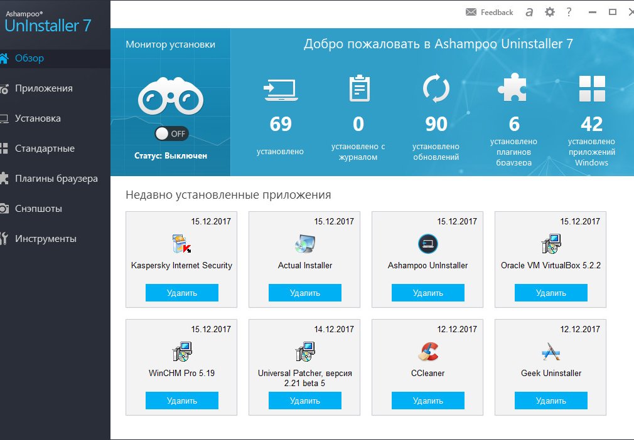This screenshot has height=440, width=634.
Task: Click the Actual Installer app icon
Action: pyautogui.click(x=305, y=244)
